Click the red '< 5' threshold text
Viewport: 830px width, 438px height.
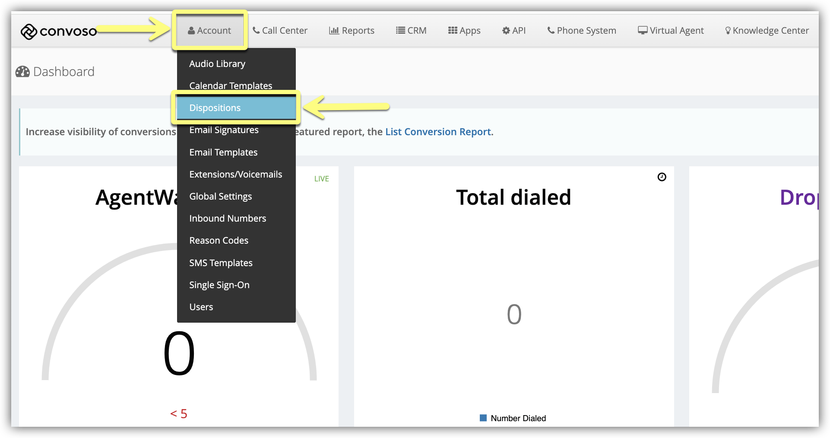(179, 414)
